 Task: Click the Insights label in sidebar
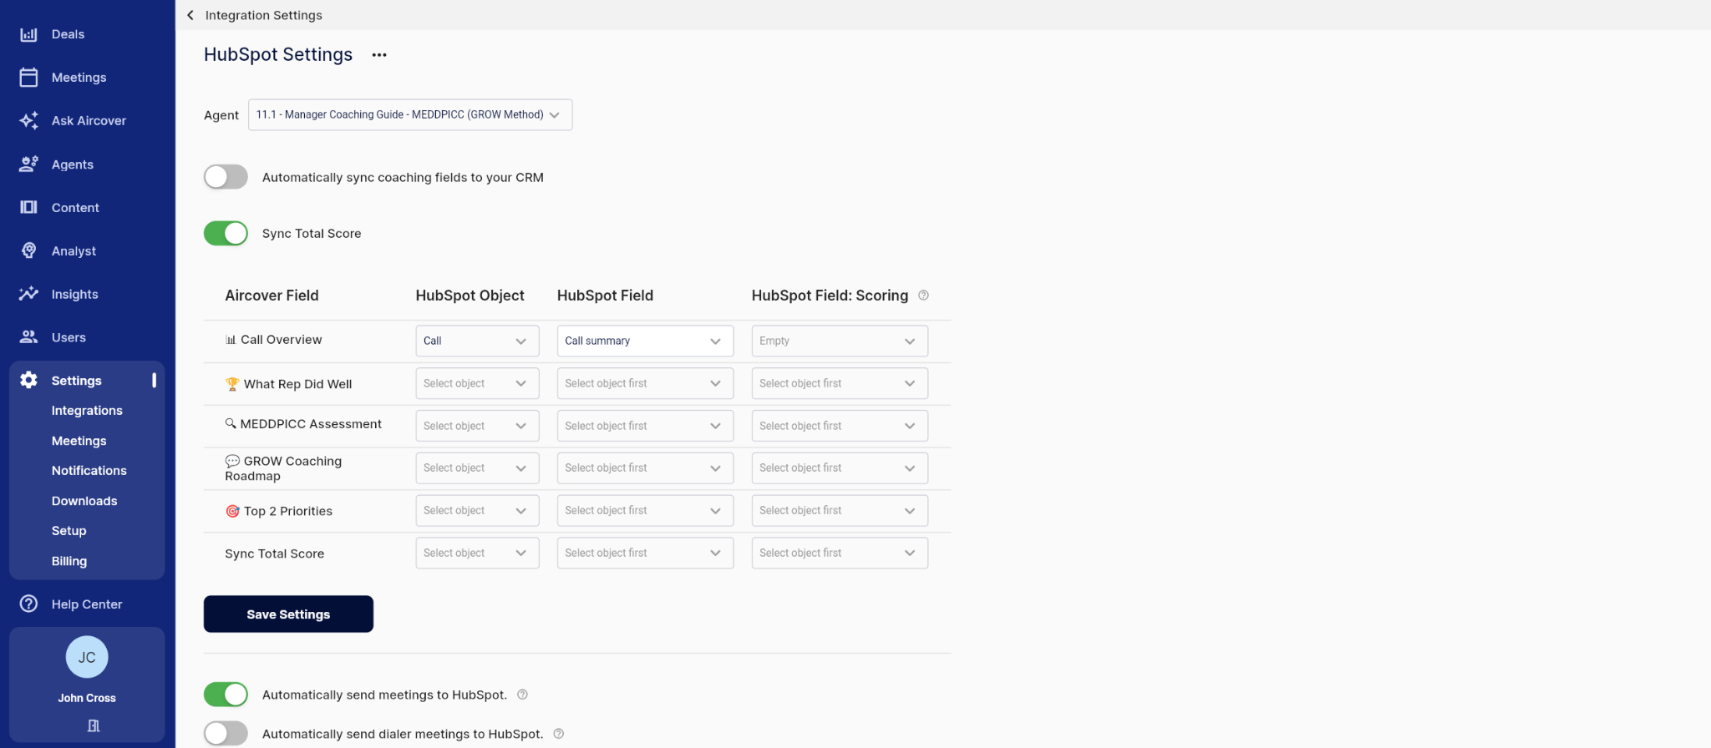coord(74,294)
